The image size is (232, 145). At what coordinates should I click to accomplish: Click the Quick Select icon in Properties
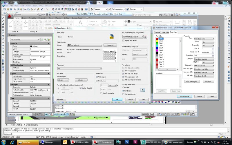click(50, 39)
